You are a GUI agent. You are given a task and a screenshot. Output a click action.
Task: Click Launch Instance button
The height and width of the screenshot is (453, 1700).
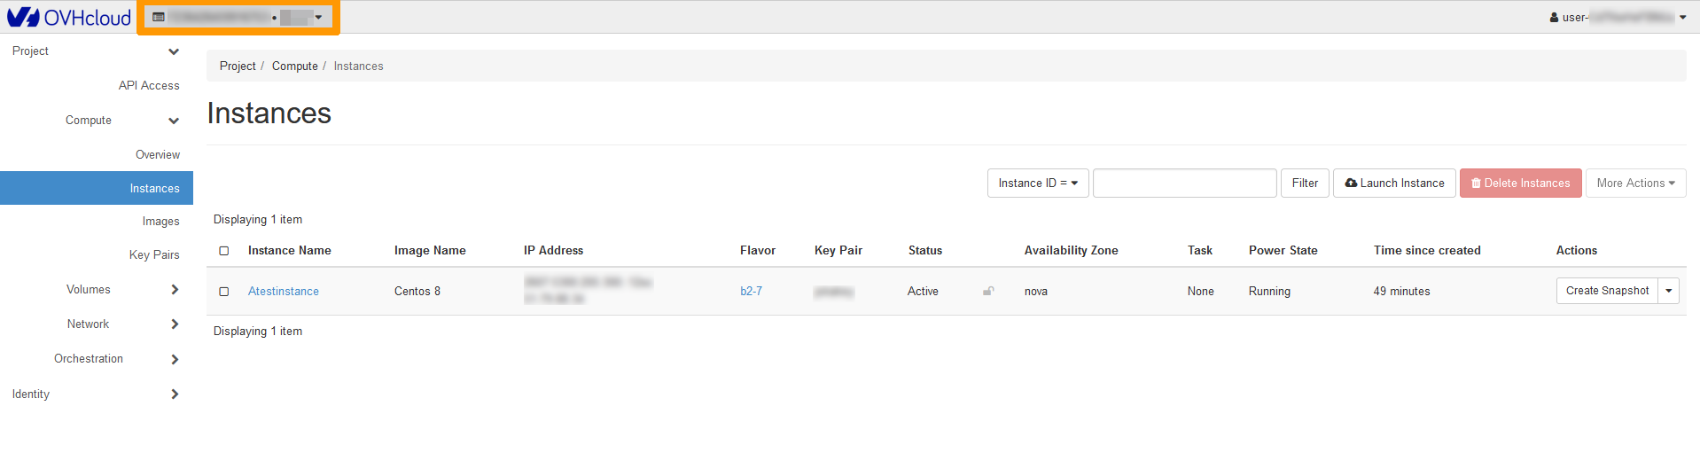click(1394, 184)
